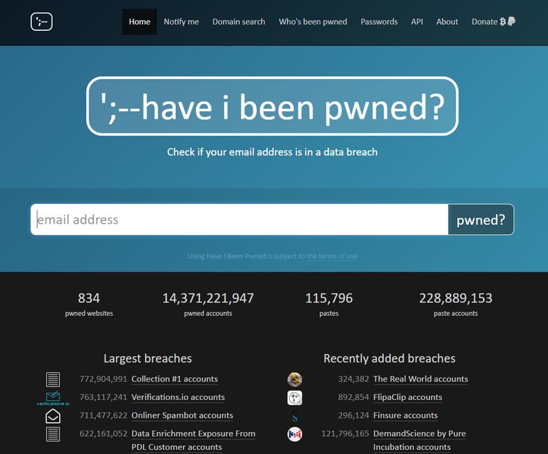
Task: Focus the email address input field
Action: click(x=239, y=220)
